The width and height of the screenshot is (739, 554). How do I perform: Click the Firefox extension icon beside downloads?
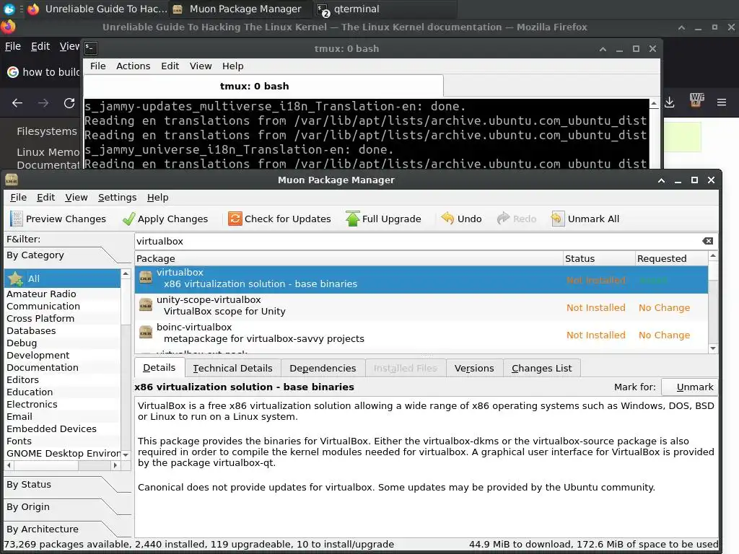click(696, 100)
